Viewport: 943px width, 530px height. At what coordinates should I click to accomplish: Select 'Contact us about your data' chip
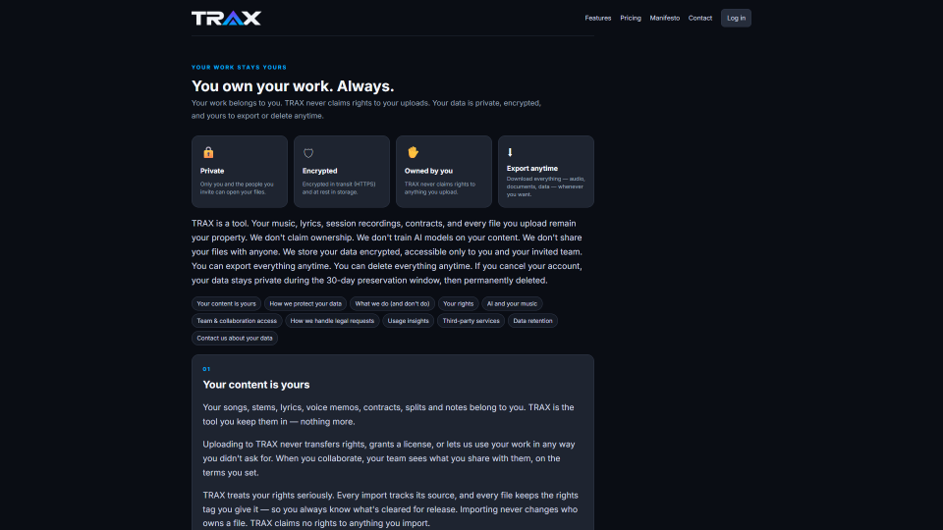[x=235, y=338]
